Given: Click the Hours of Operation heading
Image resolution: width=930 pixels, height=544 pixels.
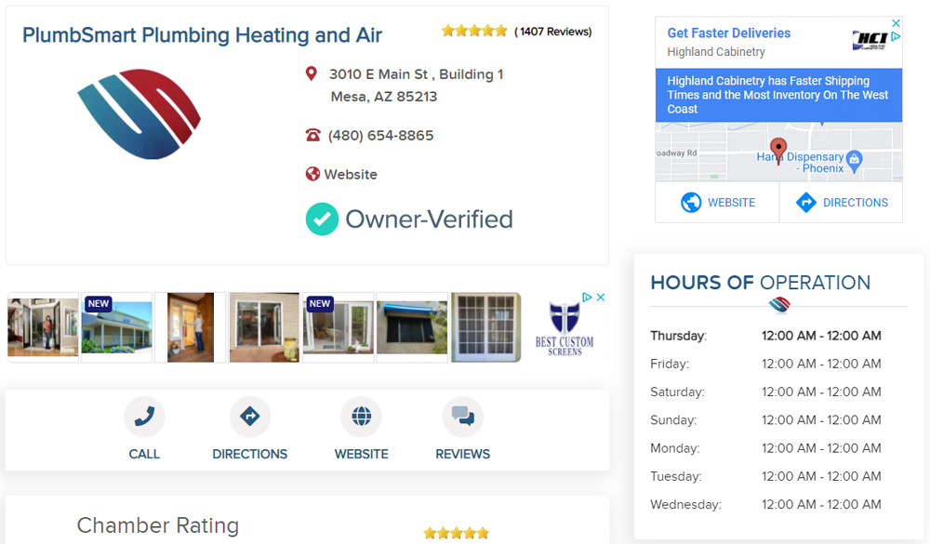Looking at the screenshot, I should 761,283.
